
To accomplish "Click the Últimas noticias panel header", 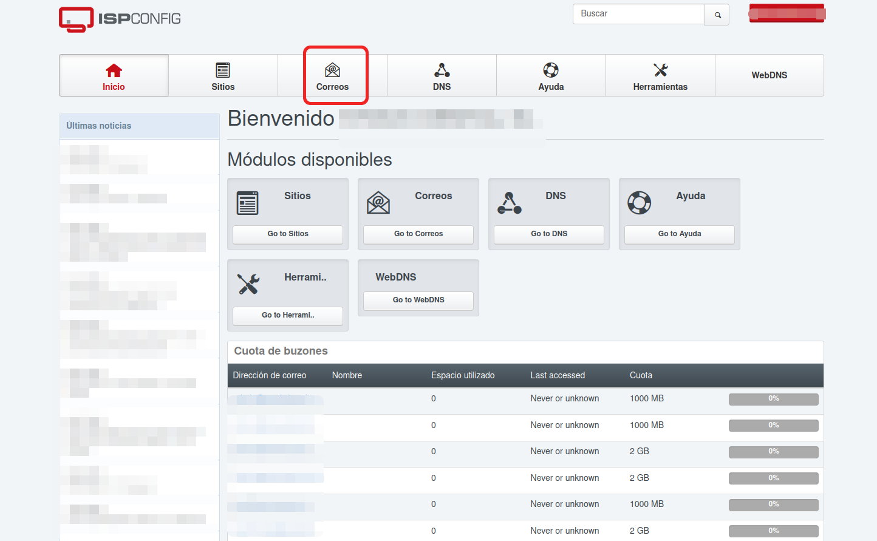I will (x=139, y=126).
